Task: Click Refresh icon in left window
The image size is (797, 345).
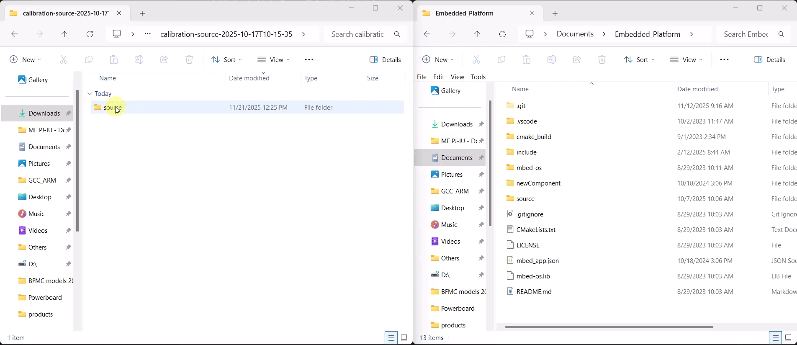Action: tap(90, 34)
